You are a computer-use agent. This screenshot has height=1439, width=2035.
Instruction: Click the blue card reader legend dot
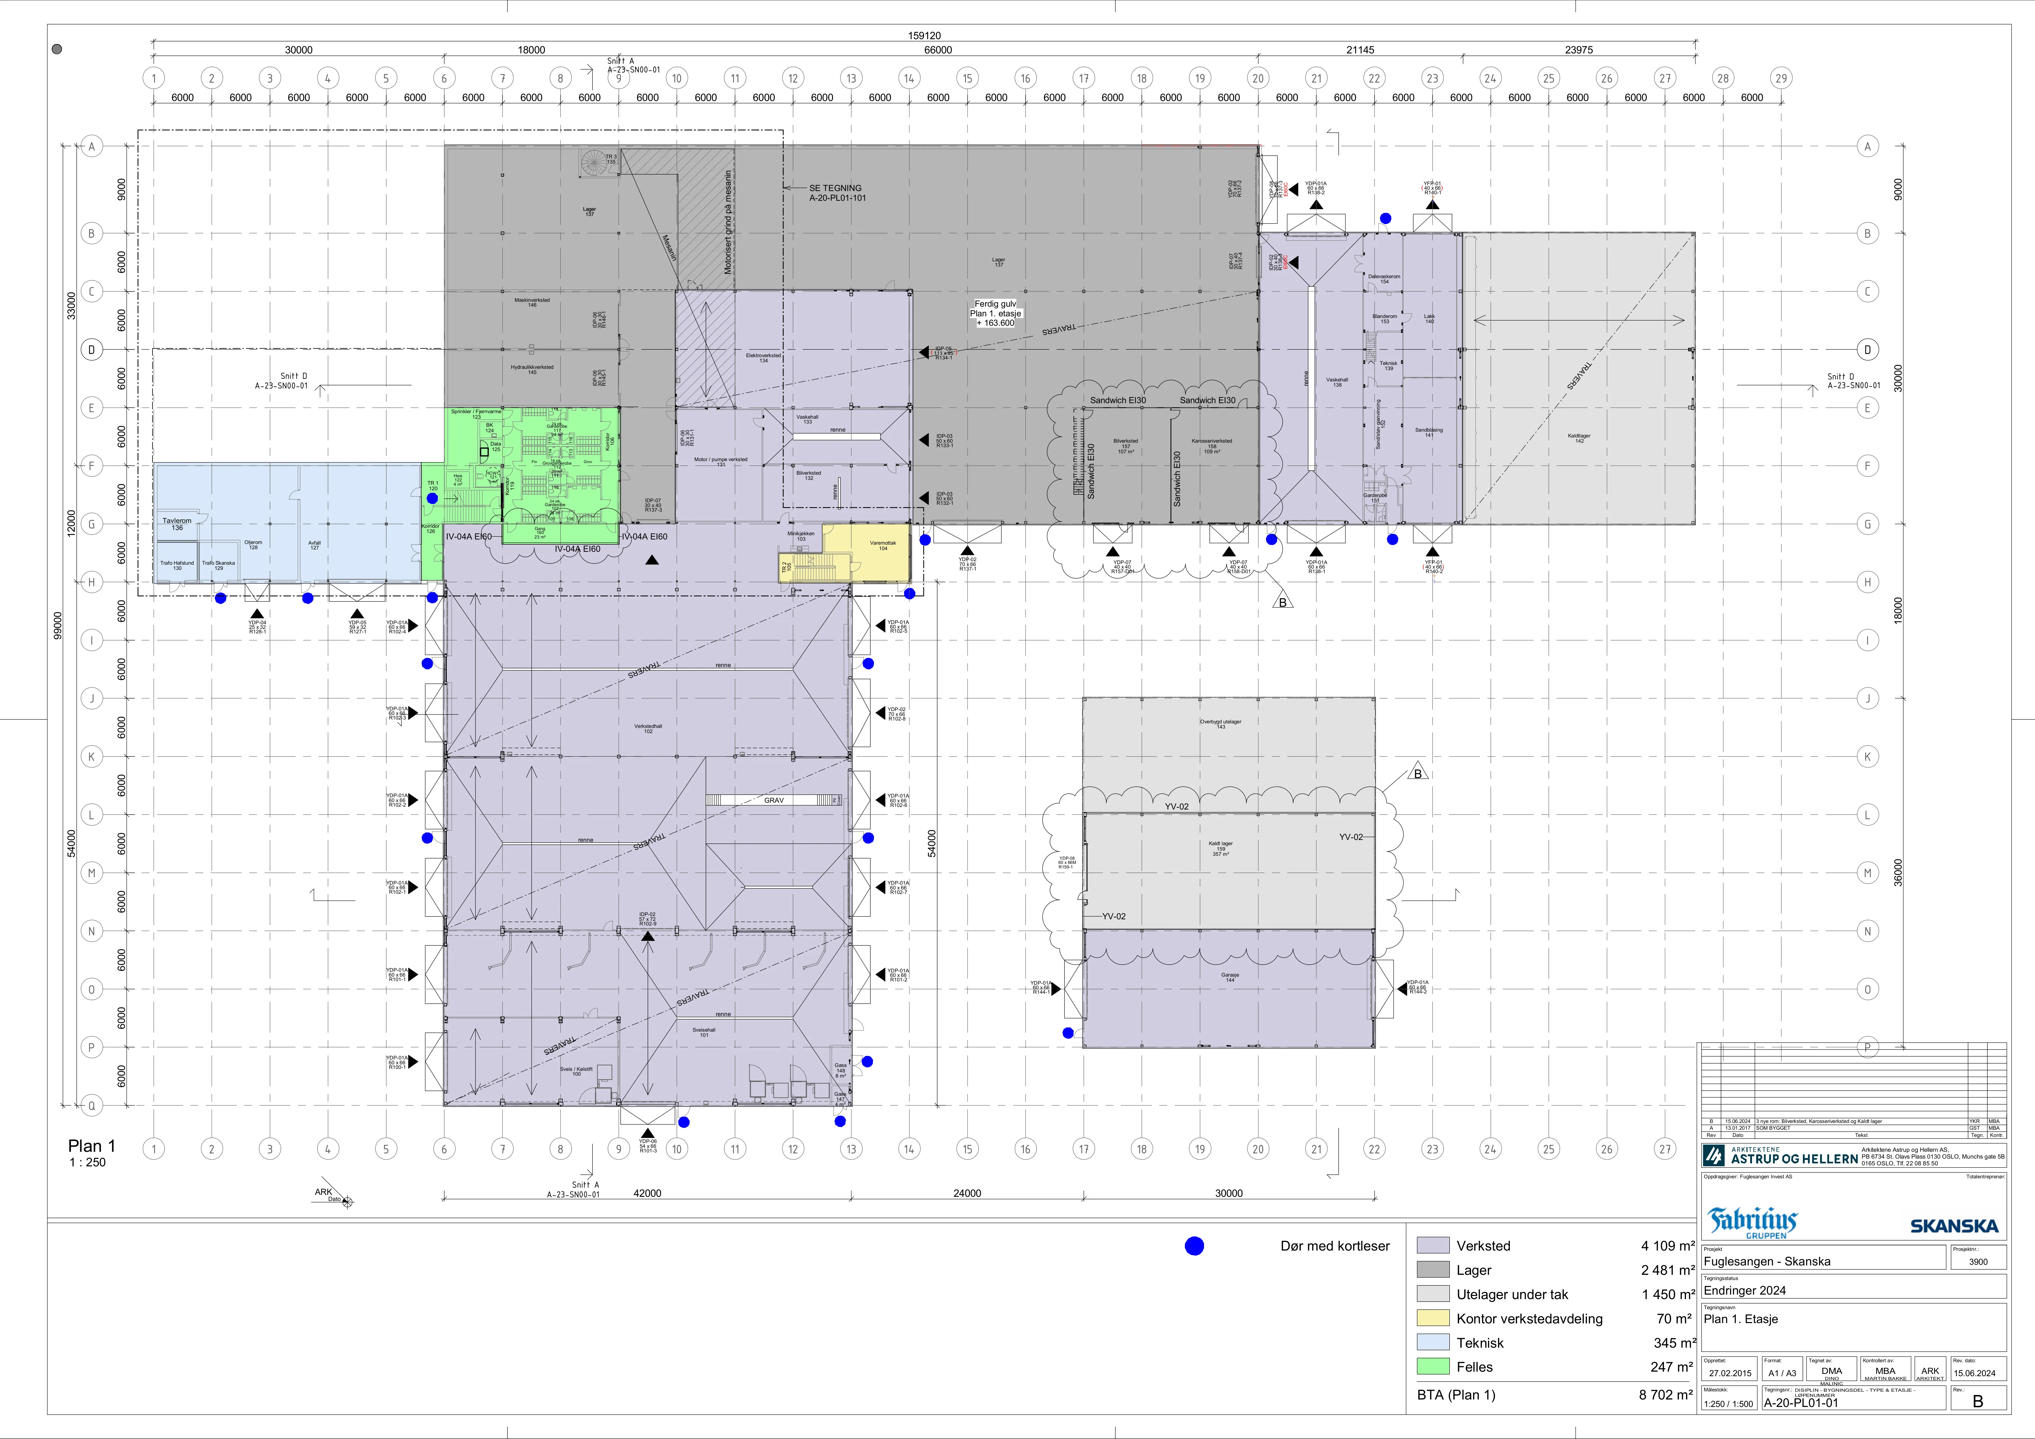[1195, 1246]
